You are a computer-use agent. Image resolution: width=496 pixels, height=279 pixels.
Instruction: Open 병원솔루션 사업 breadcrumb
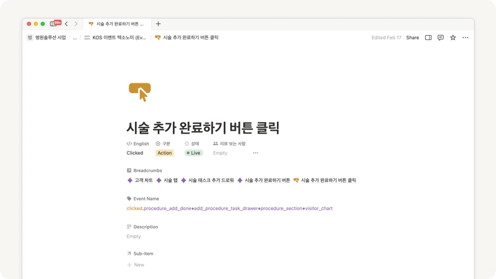click(x=47, y=37)
